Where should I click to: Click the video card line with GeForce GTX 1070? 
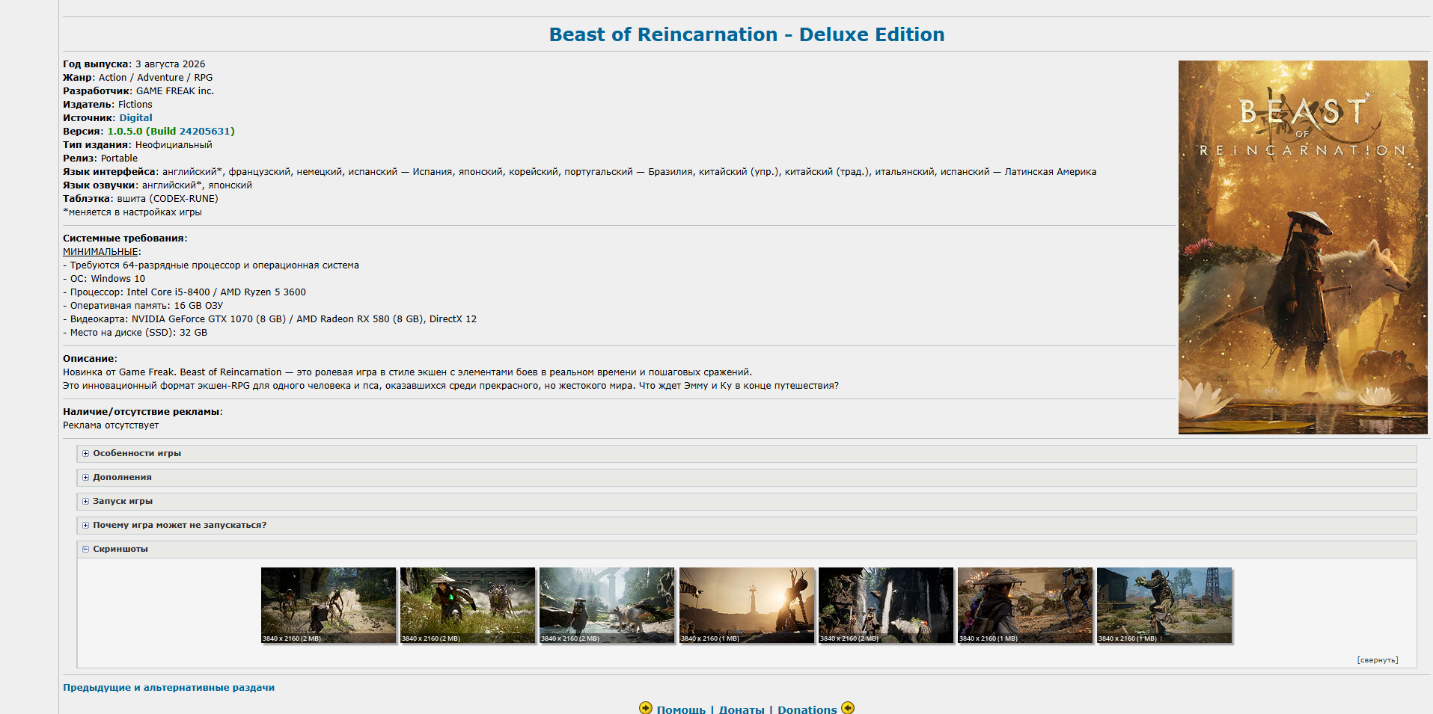pyautogui.click(x=269, y=319)
